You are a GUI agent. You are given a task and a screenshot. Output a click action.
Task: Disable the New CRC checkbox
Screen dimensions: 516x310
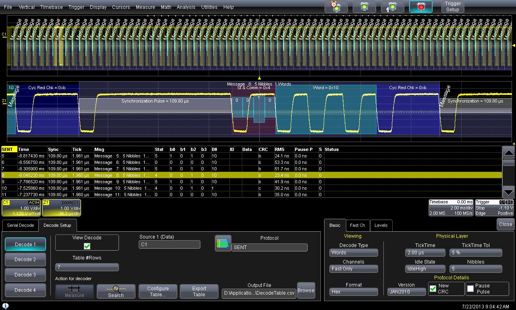pyautogui.click(x=433, y=289)
